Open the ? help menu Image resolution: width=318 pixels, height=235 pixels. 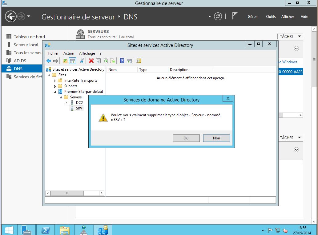click(x=100, y=53)
